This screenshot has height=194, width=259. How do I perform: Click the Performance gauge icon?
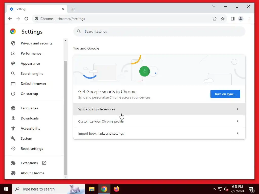pos(13,53)
